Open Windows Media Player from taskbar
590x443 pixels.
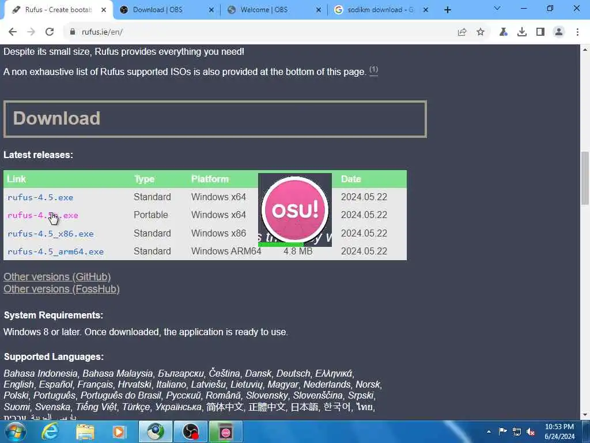pos(120,431)
